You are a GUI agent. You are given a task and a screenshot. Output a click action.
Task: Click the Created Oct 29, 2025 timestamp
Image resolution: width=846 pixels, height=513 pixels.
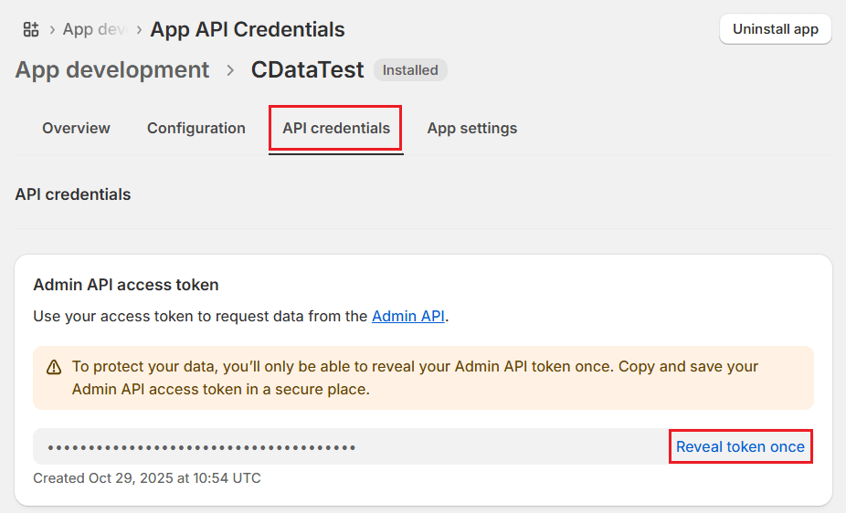(x=147, y=478)
